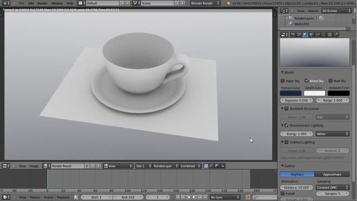
Task: Enable Indirect Lighting checkbox
Action: (287, 142)
